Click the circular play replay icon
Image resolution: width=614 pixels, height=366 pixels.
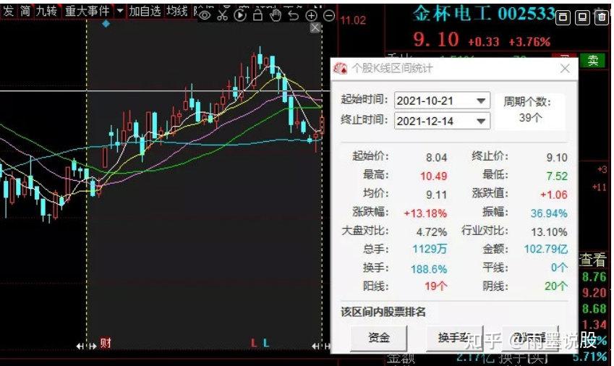point(240,15)
